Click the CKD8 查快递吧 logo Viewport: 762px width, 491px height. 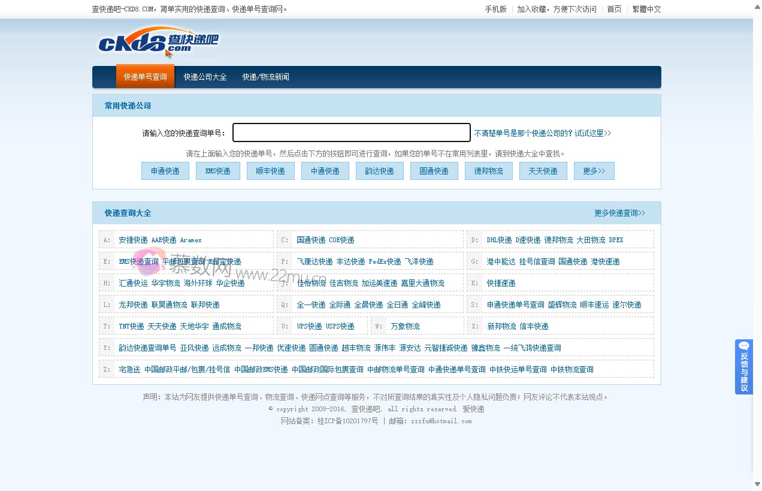click(x=158, y=41)
